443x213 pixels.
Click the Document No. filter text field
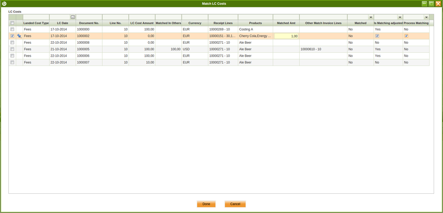click(x=89, y=17)
